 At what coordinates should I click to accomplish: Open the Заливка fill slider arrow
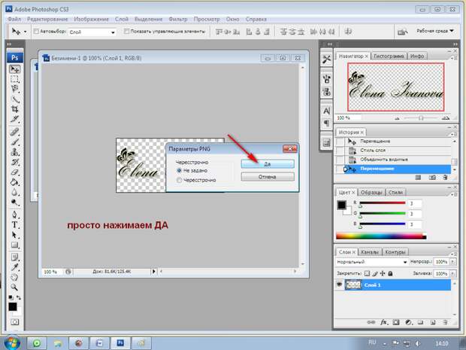(452, 273)
